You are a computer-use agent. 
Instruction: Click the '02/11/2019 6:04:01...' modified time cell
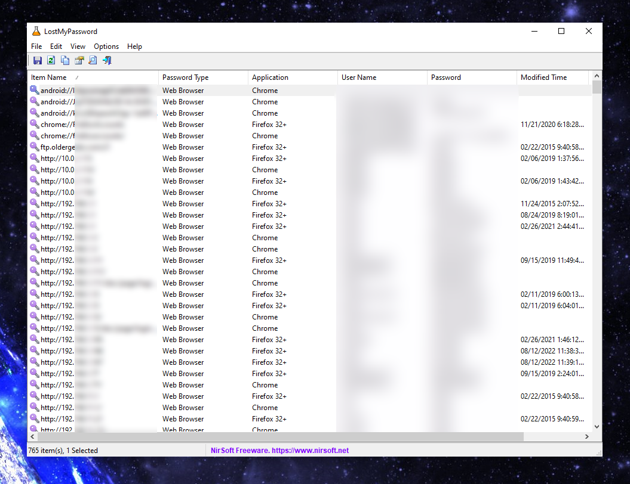click(x=552, y=306)
